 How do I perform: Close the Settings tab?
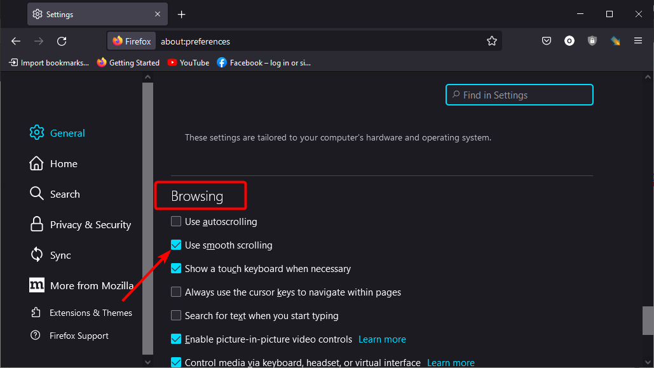(x=158, y=14)
